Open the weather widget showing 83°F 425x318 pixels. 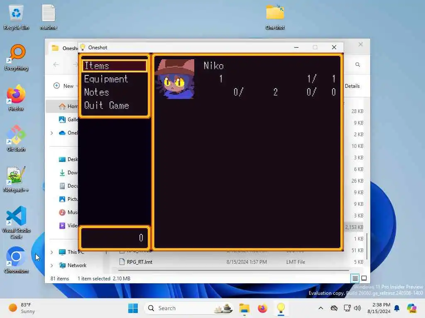pos(22,308)
